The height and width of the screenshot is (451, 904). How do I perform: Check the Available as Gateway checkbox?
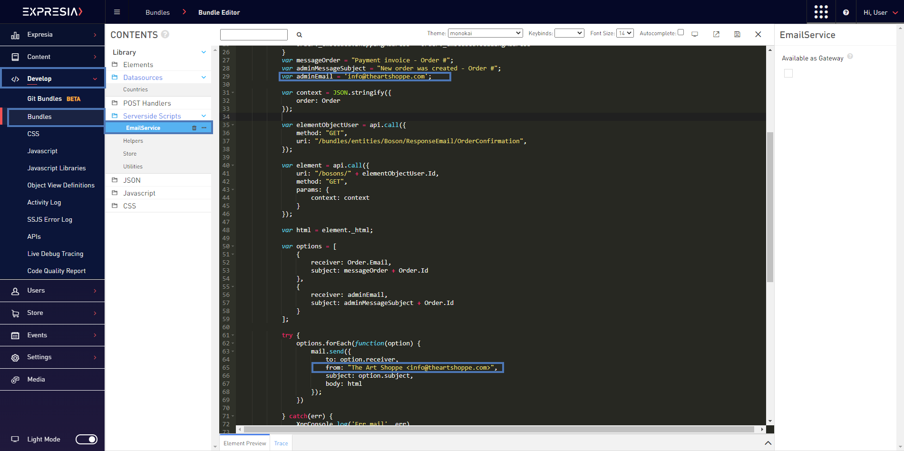point(788,73)
